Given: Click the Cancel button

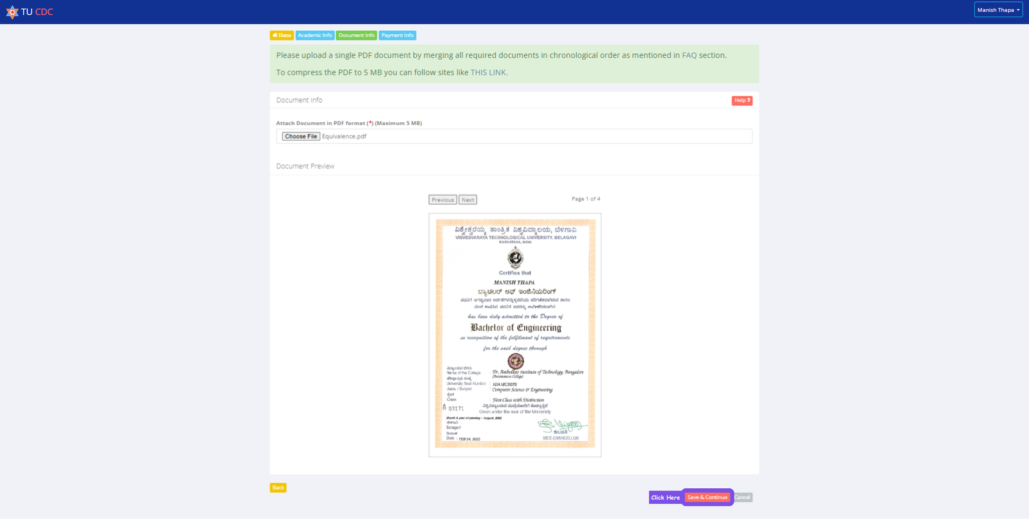Looking at the screenshot, I should (742, 497).
